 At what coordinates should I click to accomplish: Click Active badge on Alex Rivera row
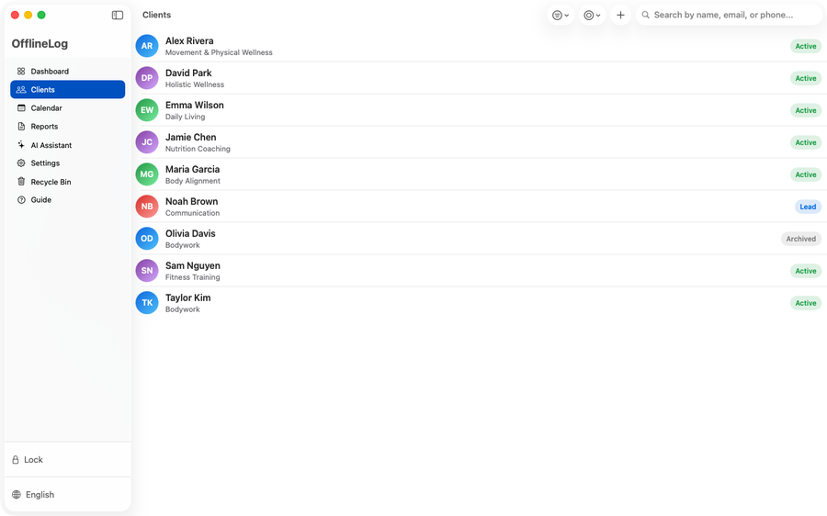pos(805,47)
